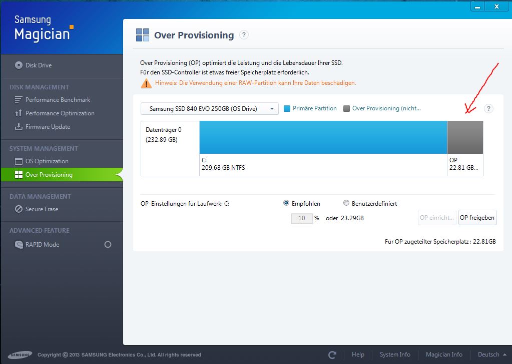Click the gray OP partition block

point(465,137)
